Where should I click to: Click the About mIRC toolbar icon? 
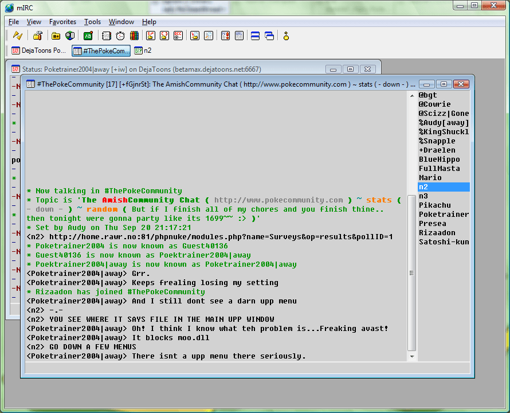(x=286, y=36)
